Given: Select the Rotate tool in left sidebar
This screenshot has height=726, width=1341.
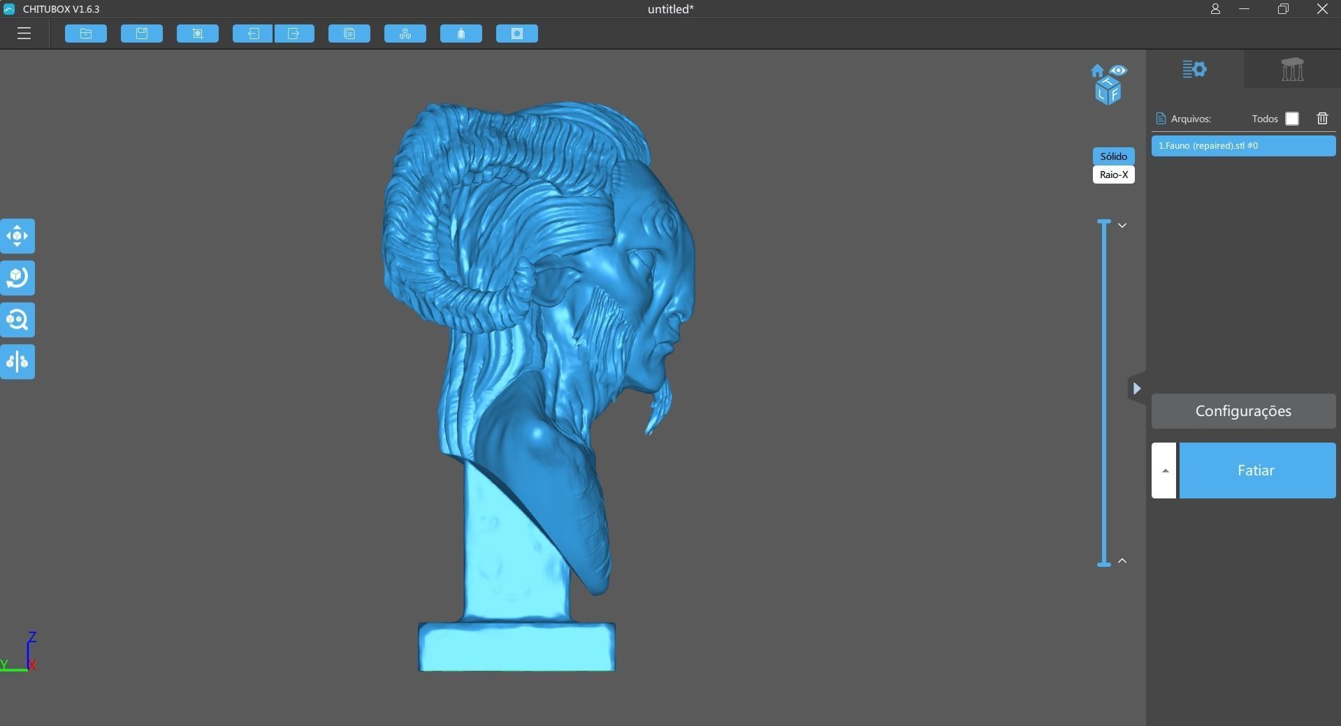Looking at the screenshot, I should pos(17,278).
